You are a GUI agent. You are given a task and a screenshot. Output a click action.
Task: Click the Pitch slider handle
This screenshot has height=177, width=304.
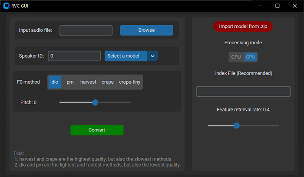tap(95, 102)
